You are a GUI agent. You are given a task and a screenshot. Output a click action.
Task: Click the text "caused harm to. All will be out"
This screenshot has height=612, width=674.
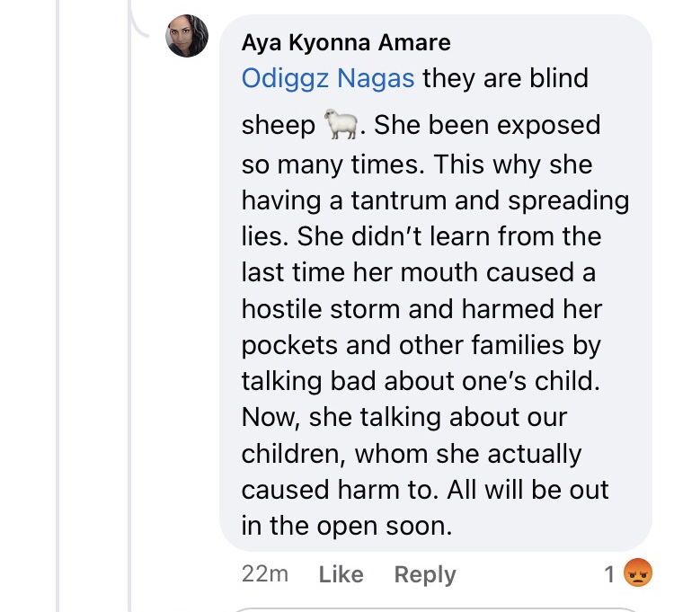tap(425, 490)
